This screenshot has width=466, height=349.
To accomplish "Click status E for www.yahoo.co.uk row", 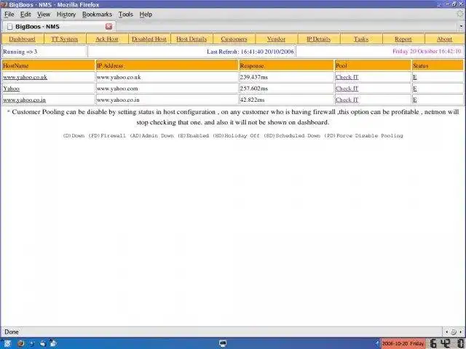I will [x=415, y=77].
